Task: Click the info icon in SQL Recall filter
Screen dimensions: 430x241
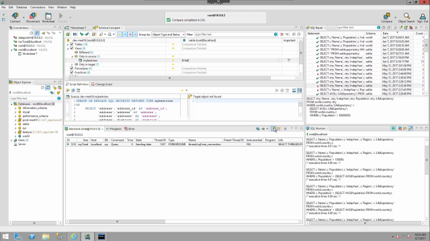Action: point(379,27)
